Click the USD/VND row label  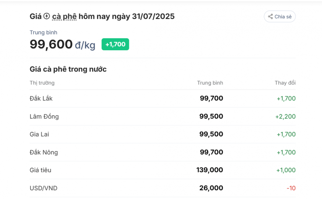(x=44, y=188)
